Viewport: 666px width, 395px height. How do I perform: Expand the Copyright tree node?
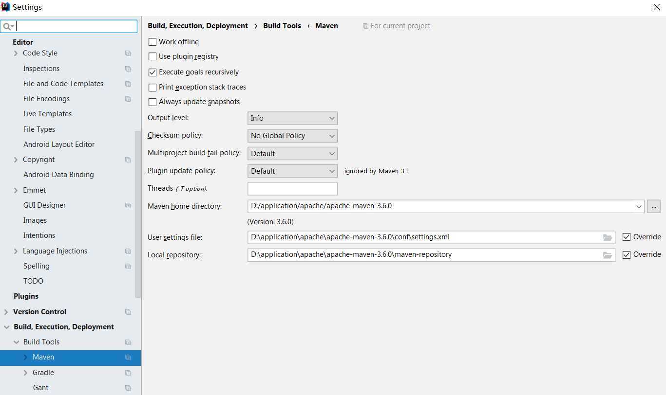click(16, 160)
